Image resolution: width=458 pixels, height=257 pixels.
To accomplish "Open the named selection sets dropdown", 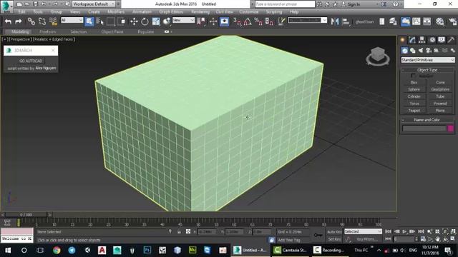I will (x=308, y=20).
